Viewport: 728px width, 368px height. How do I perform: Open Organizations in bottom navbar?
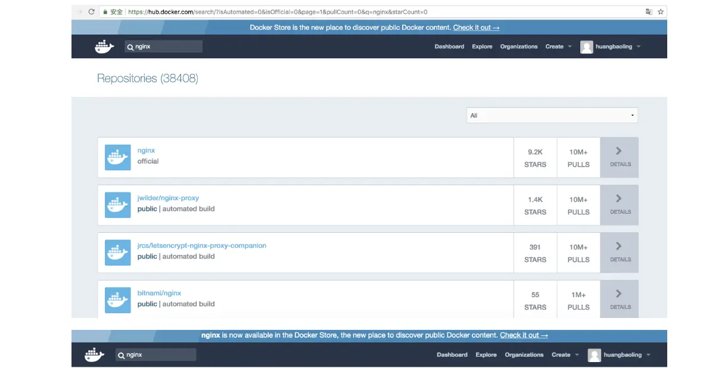click(524, 355)
